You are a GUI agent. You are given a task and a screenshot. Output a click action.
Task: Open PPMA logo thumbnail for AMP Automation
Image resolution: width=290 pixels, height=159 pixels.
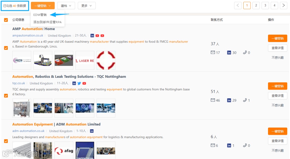pos(22,60)
